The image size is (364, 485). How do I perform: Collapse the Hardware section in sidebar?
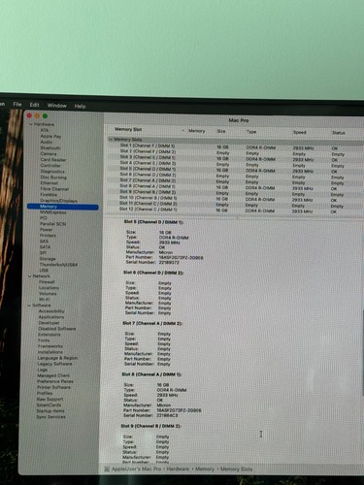(x=31, y=124)
